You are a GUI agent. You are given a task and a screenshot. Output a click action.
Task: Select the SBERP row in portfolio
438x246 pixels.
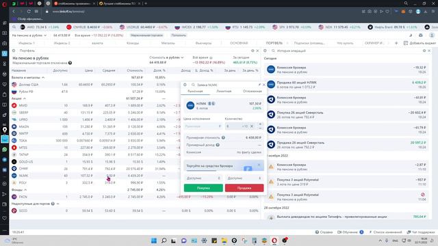136,112
